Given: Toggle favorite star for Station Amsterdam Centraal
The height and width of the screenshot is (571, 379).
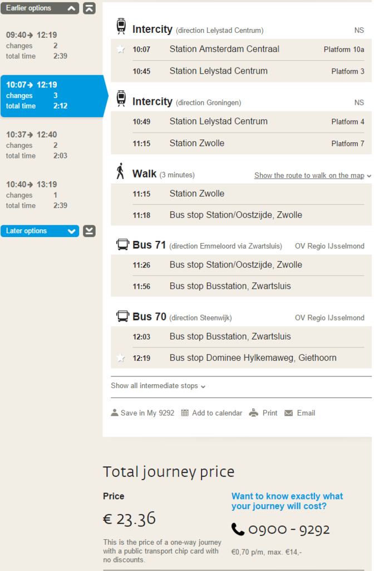Looking at the screenshot, I should coord(121,50).
